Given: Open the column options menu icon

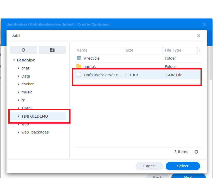Looking at the screenshot, I should pos(200,50).
